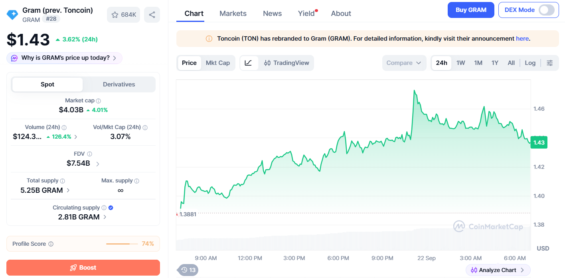Set chart range to 1M

point(478,63)
